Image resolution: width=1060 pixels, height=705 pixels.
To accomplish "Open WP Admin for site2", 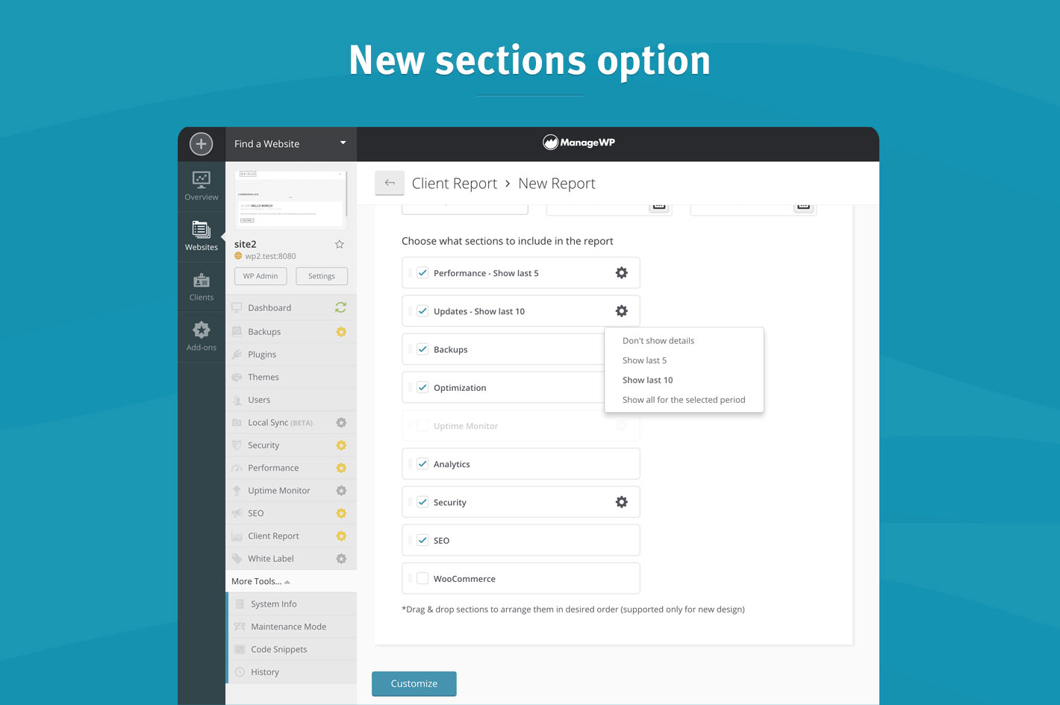I will pyautogui.click(x=261, y=276).
